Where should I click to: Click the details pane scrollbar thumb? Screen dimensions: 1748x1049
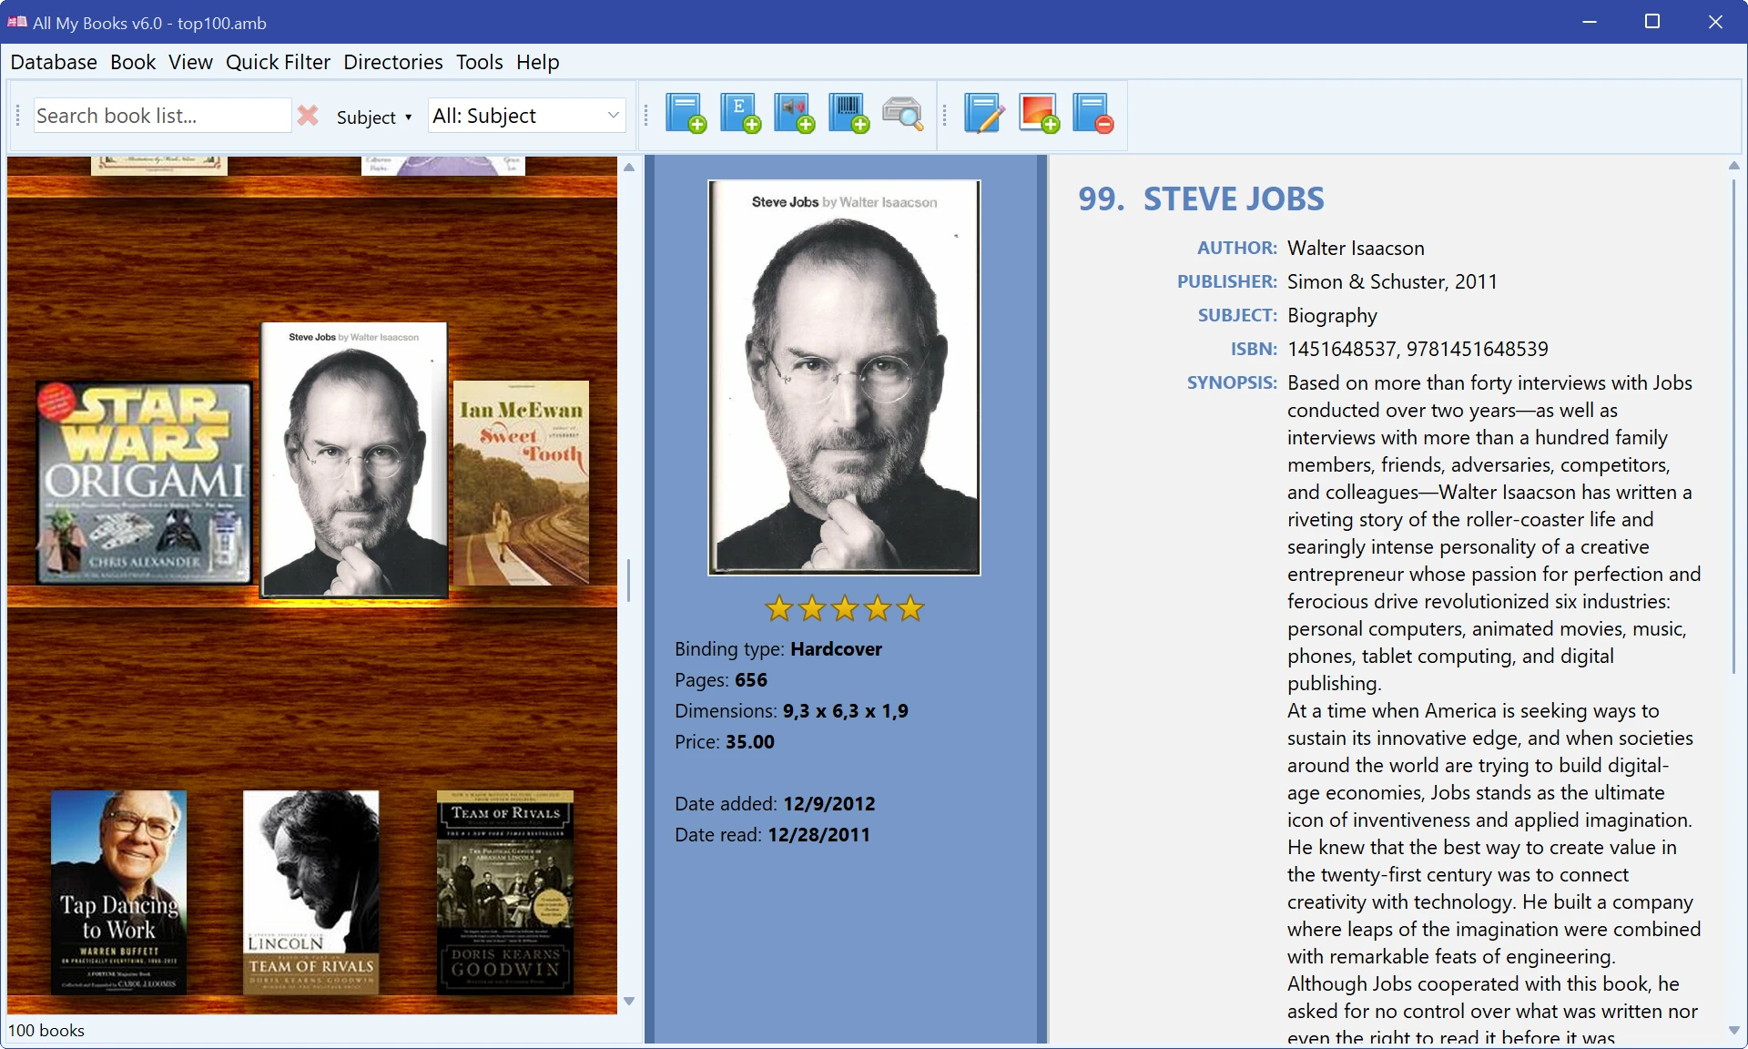1734,425
